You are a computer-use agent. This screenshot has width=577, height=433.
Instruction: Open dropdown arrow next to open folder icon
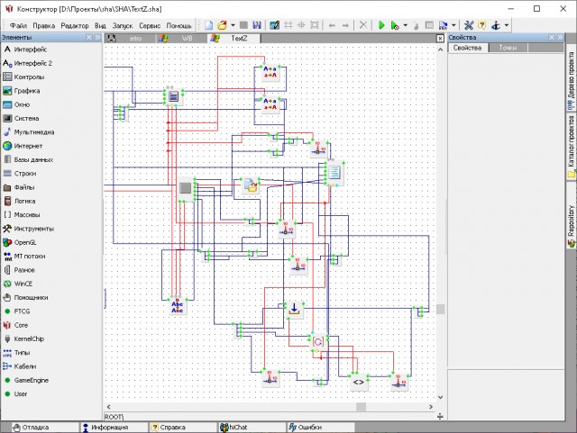[x=233, y=25]
